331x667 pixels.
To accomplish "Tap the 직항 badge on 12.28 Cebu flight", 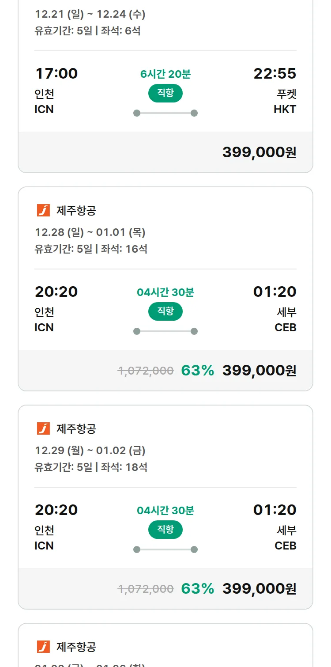I will pyautogui.click(x=165, y=311).
